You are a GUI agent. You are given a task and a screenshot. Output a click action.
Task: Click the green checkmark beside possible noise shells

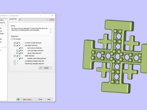20,58
